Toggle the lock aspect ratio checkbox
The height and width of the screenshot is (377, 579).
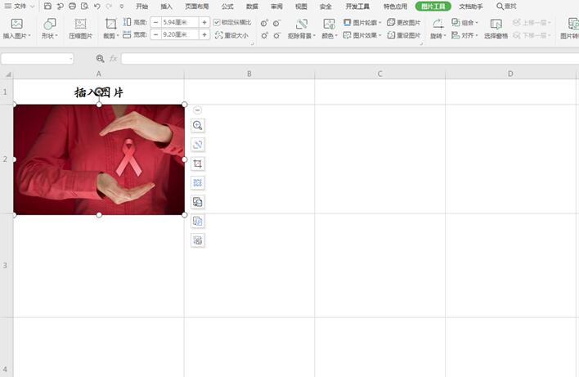(217, 23)
